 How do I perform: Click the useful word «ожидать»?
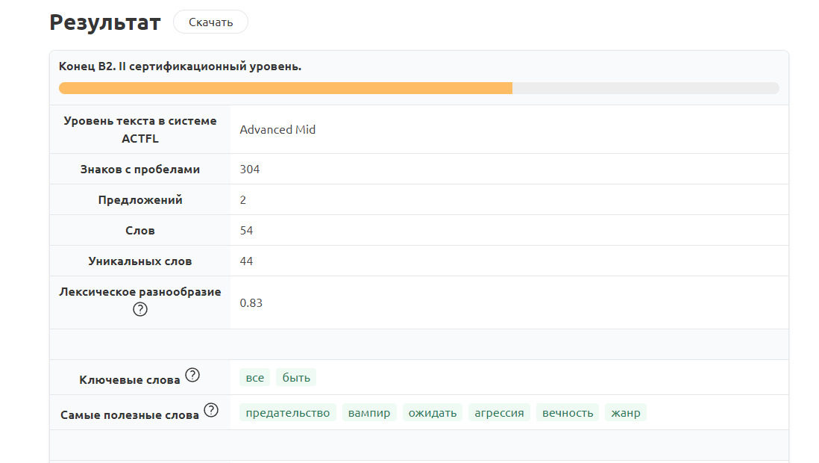coord(433,413)
